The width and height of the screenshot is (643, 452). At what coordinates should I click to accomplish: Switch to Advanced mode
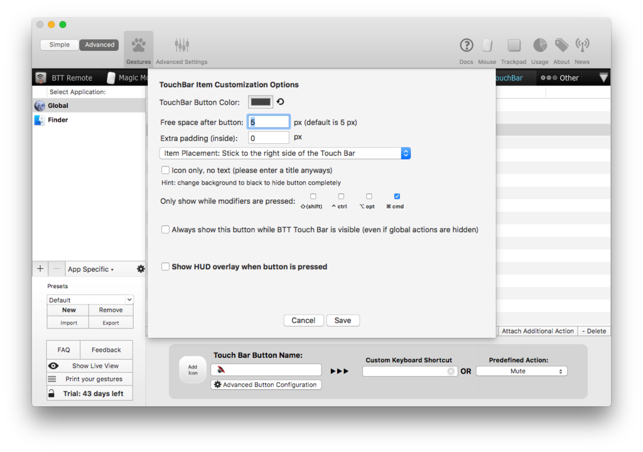tap(99, 45)
